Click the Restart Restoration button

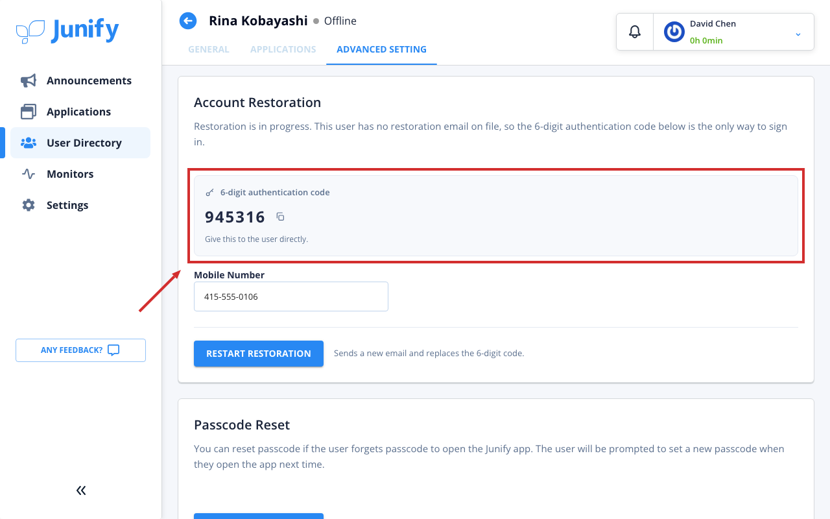pos(259,354)
